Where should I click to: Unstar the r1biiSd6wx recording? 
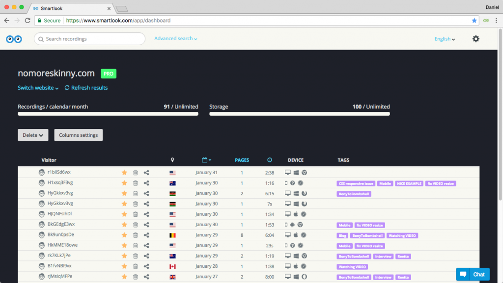pos(124,173)
